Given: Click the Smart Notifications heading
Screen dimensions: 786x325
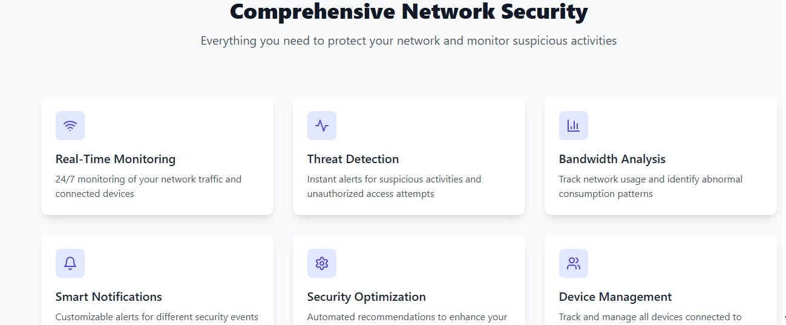Looking at the screenshot, I should [109, 297].
